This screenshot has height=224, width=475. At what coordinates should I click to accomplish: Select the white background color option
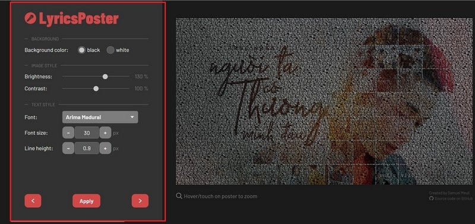click(x=110, y=50)
